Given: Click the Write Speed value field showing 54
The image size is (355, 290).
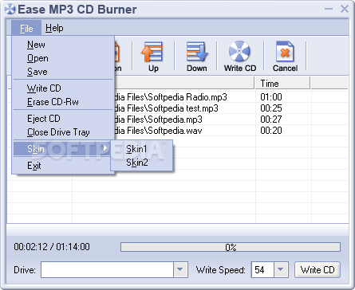Looking at the screenshot, I should tap(262, 269).
